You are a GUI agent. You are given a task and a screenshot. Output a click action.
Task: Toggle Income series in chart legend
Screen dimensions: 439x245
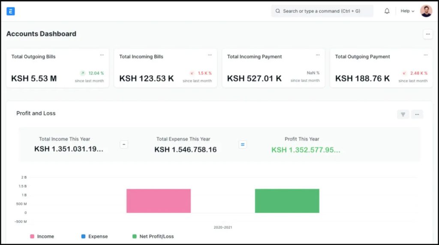tap(42, 236)
